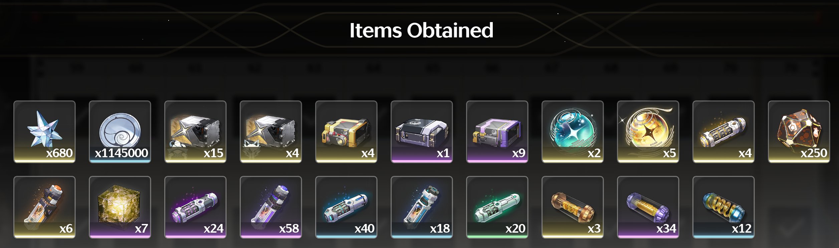Select the teal sparkle orb x2
The height and width of the screenshot is (248, 839).
(x=573, y=132)
